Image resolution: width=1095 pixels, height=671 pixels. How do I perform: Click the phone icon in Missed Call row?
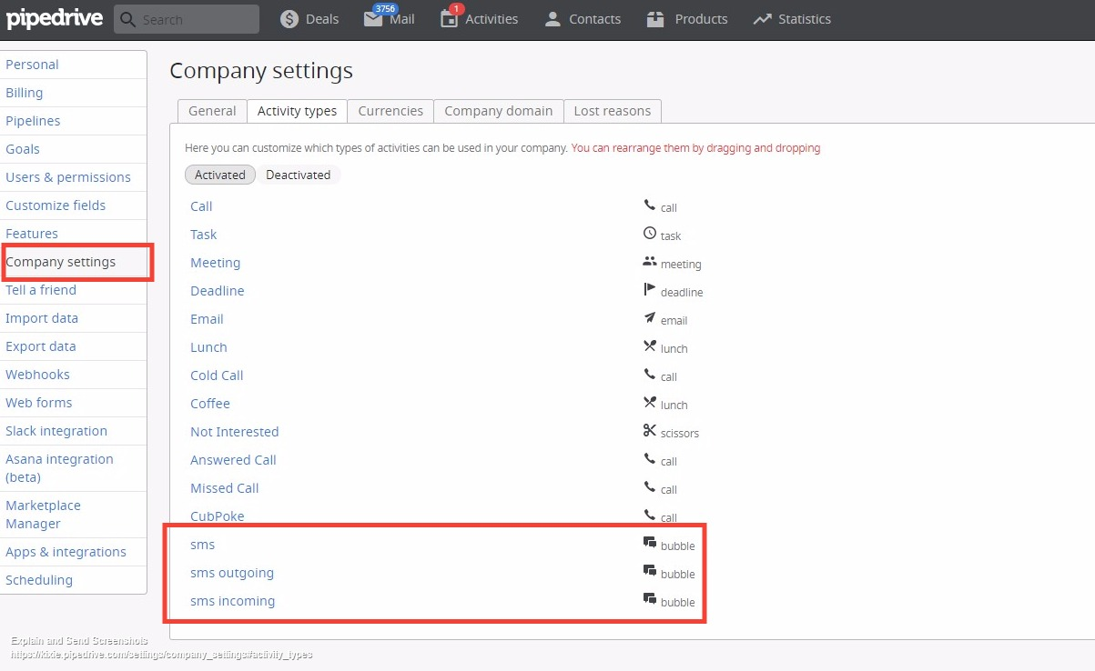(x=649, y=488)
